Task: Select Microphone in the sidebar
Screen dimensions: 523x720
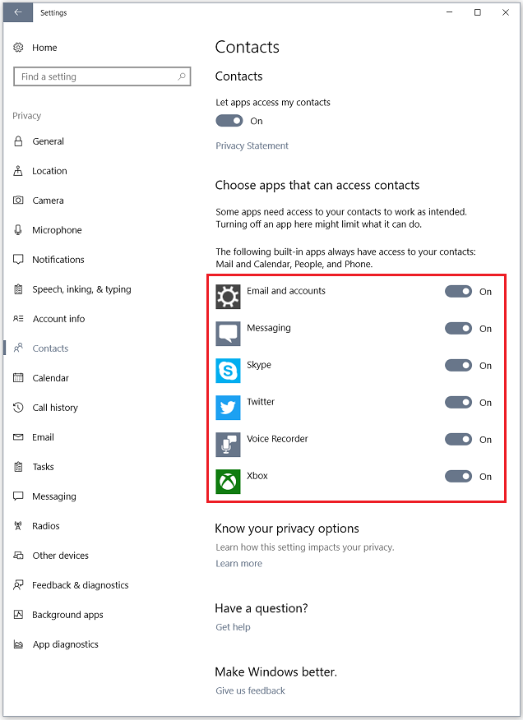Action: pos(57,230)
